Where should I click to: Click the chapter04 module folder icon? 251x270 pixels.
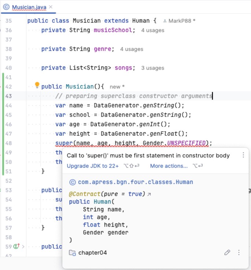[x=73, y=253]
